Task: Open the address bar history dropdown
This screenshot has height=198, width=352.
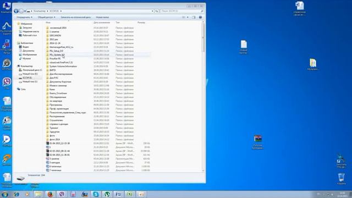Action: [x=152, y=11]
